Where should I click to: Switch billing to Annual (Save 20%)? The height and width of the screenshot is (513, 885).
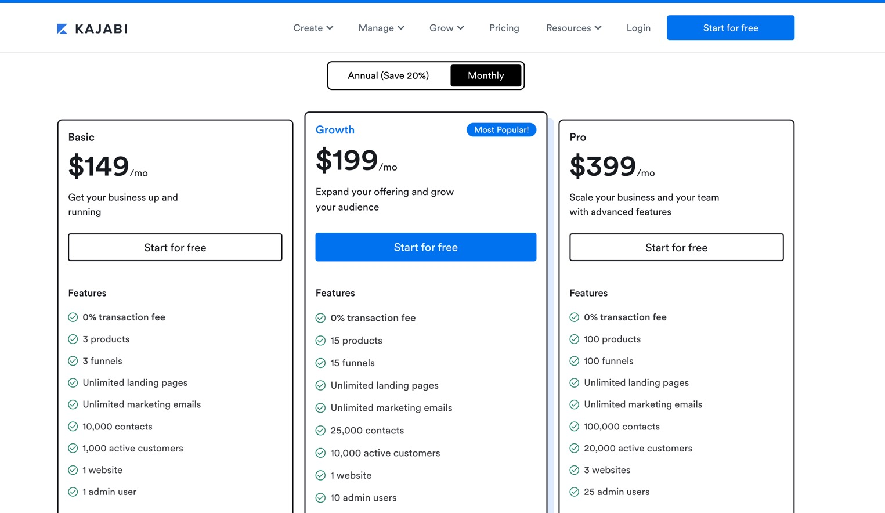pos(388,75)
